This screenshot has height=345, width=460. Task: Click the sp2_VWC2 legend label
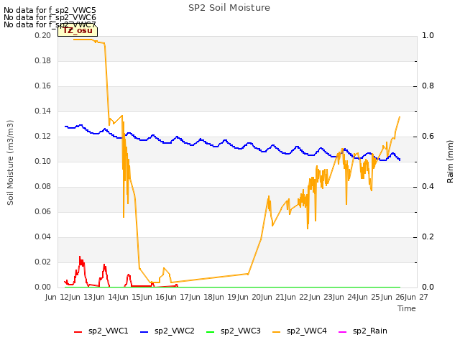pos(175,331)
